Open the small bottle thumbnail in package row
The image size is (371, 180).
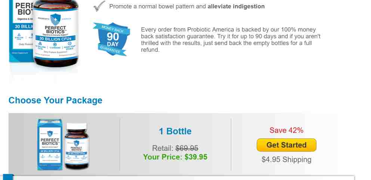point(77,146)
